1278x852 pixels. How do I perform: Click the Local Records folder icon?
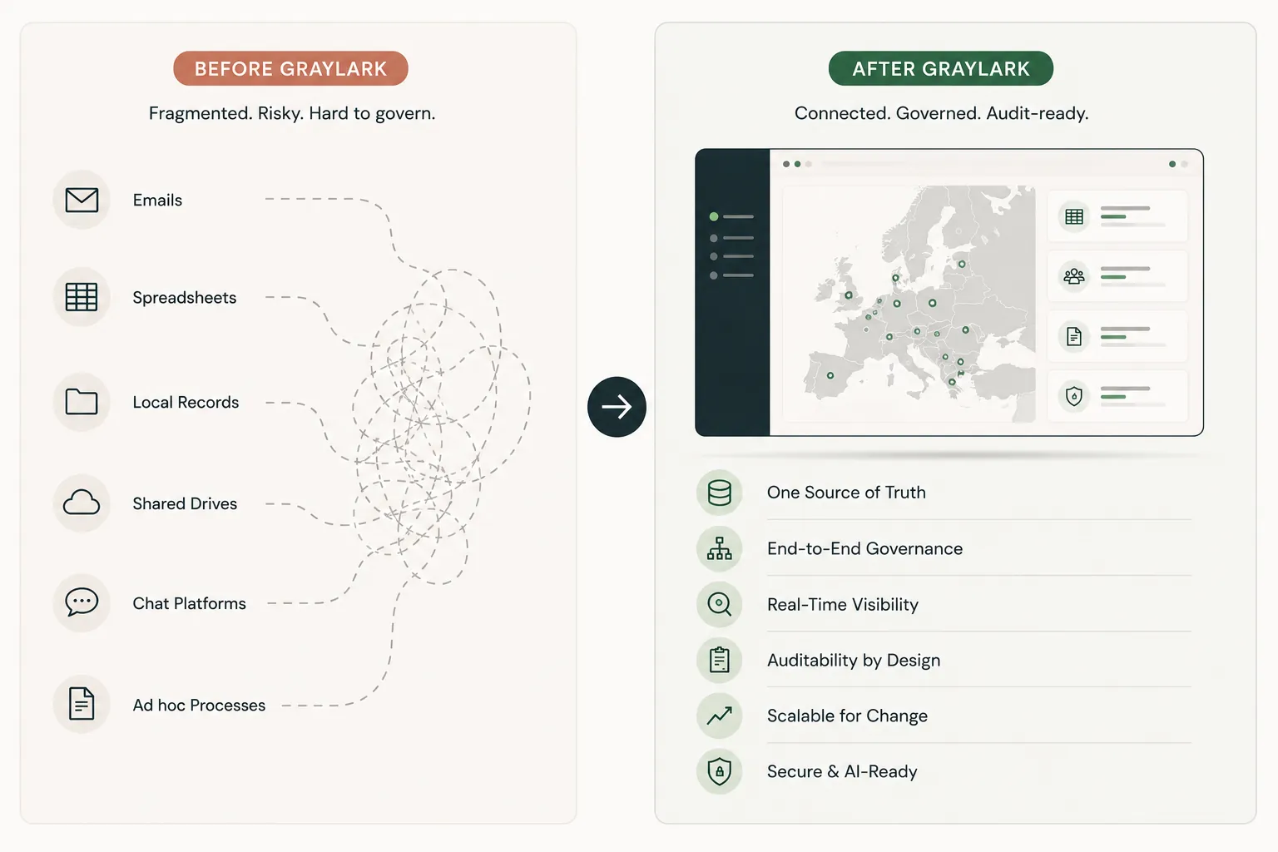(x=82, y=402)
